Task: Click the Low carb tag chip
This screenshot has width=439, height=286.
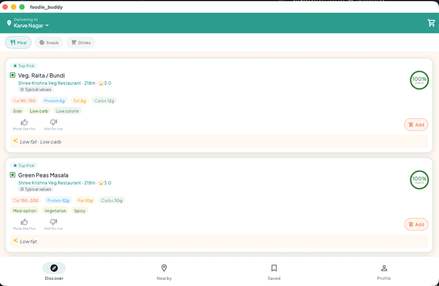Action: (39, 111)
